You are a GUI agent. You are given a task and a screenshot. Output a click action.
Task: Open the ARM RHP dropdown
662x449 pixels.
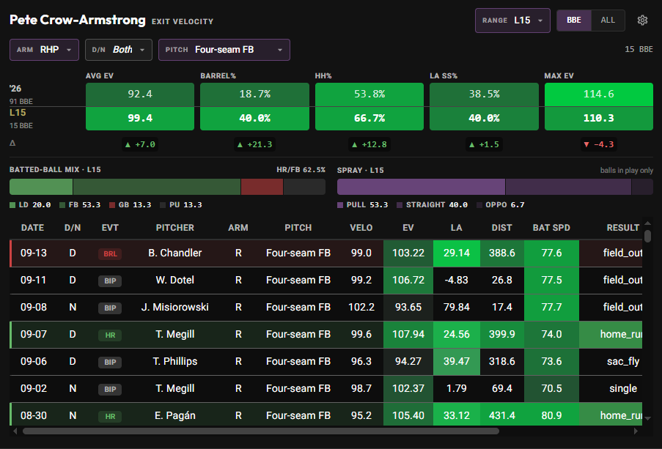44,50
